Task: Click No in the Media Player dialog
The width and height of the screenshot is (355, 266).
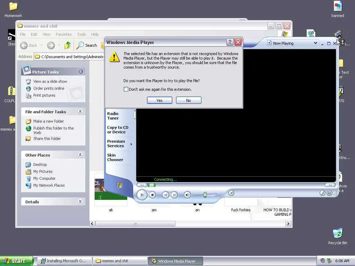Action: coord(189,100)
